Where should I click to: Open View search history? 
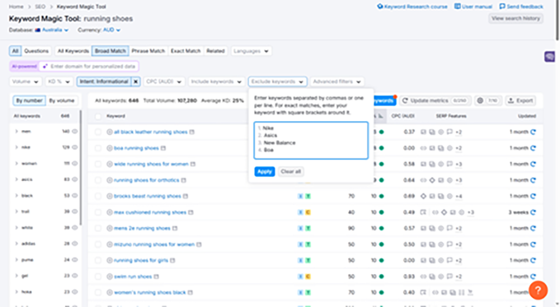(515, 18)
